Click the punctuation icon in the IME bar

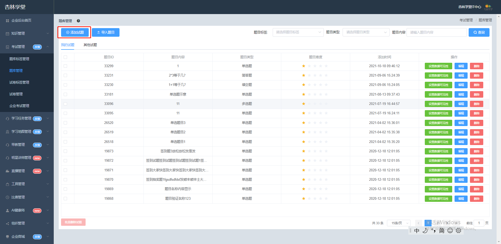click(433, 230)
